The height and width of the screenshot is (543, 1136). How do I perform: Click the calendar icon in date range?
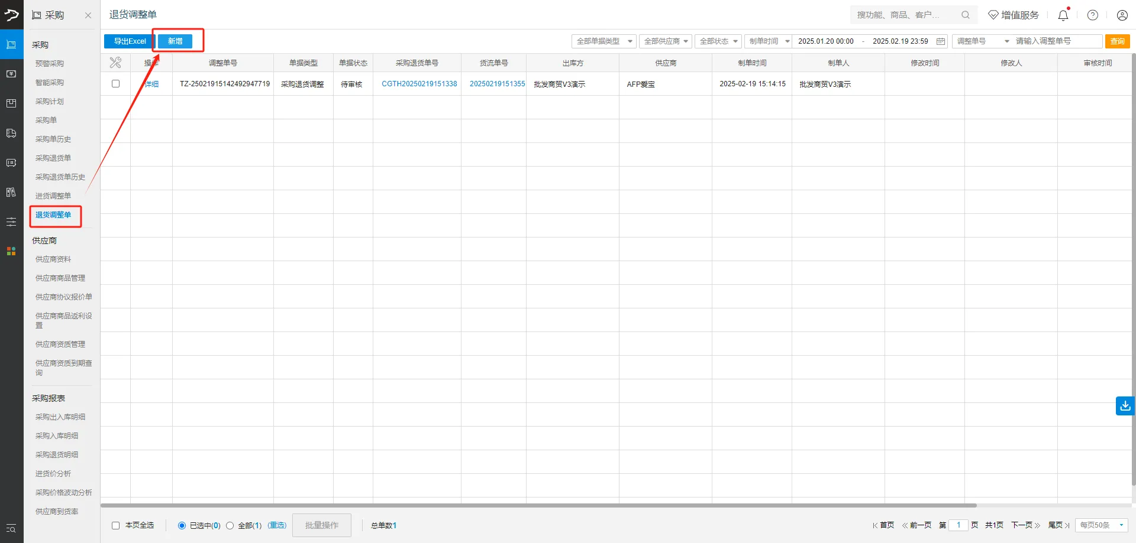(x=941, y=41)
